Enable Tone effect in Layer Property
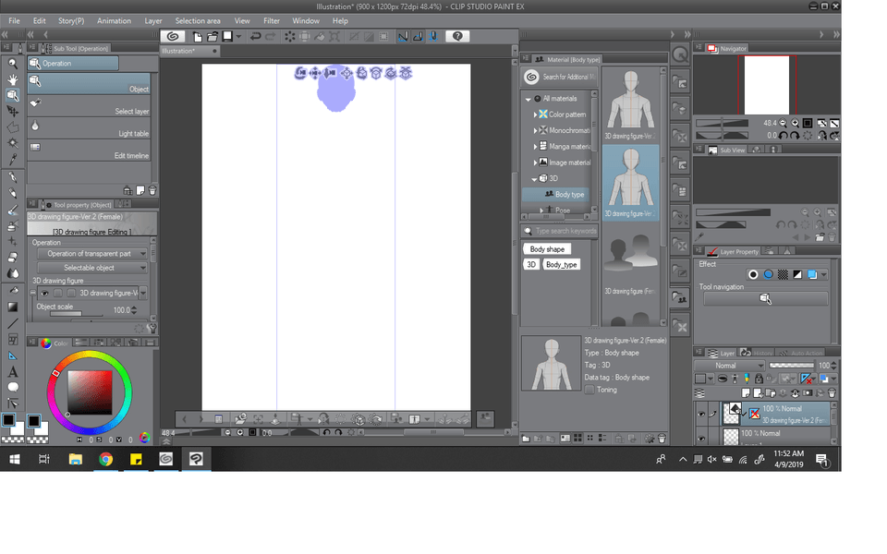887x554 pixels. (x=783, y=274)
